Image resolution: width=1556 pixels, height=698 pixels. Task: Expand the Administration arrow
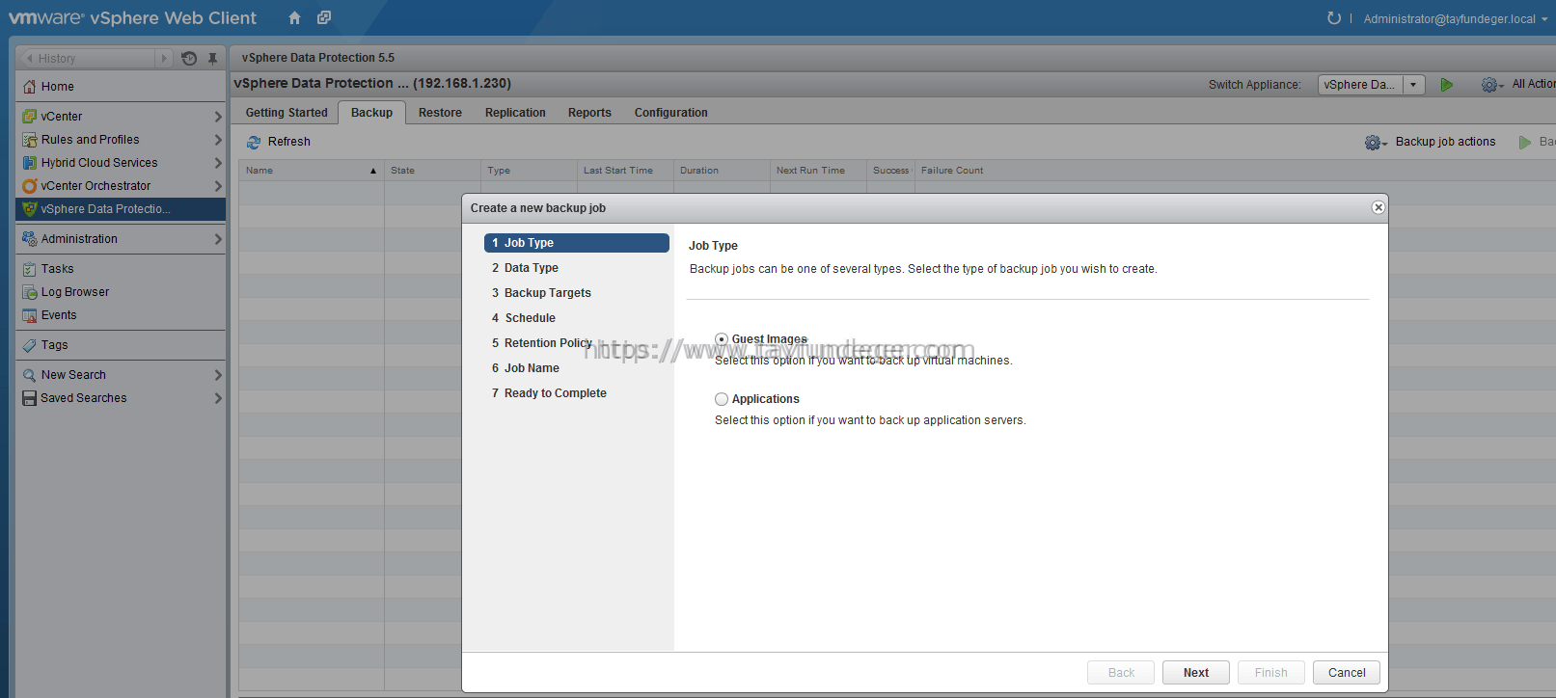pos(218,239)
